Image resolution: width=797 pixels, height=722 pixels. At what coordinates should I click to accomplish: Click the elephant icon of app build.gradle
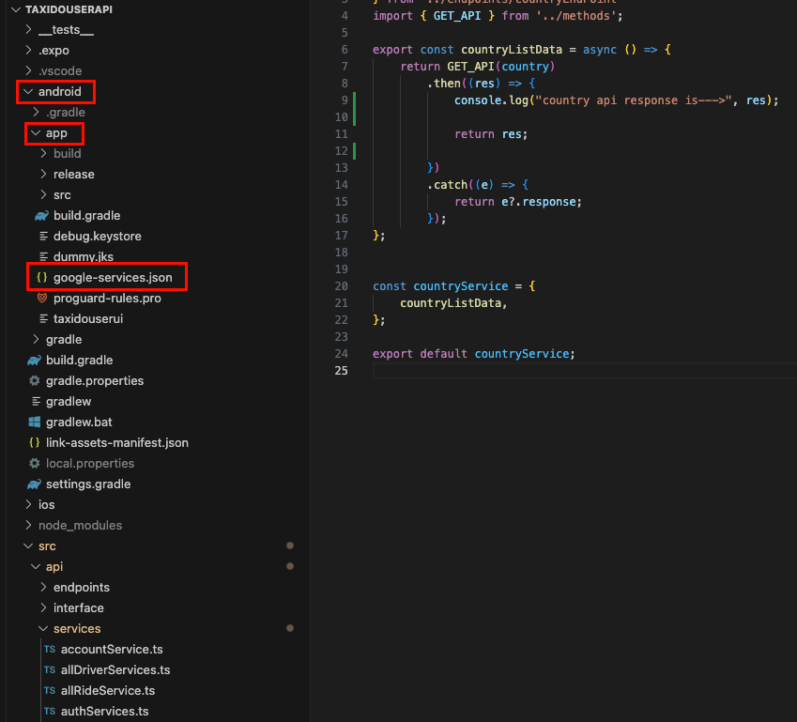click(42, 216)
